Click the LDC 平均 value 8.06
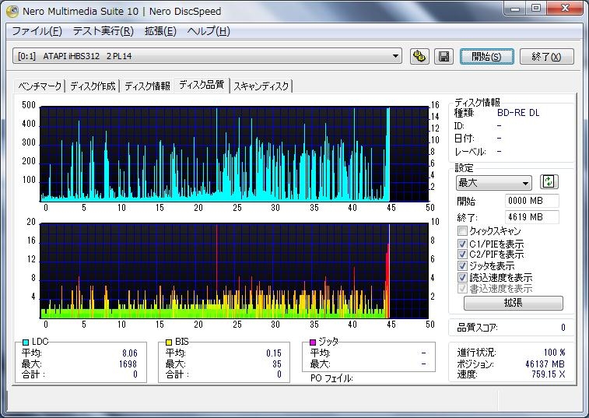The height and width of the screenshot is (418, 589). click(x=130, y=353)
